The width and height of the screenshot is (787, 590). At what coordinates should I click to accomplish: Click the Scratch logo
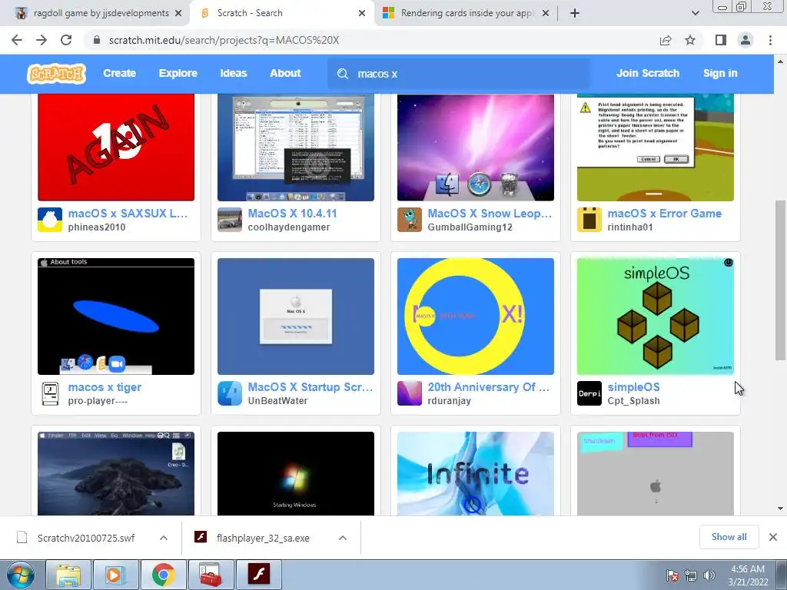tap(56, 74)
